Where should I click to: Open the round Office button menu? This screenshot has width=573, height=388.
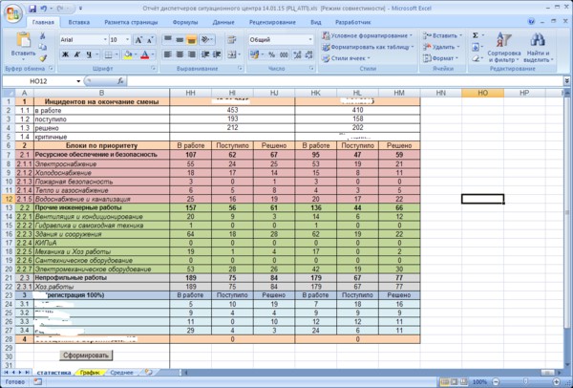point(12,14)
